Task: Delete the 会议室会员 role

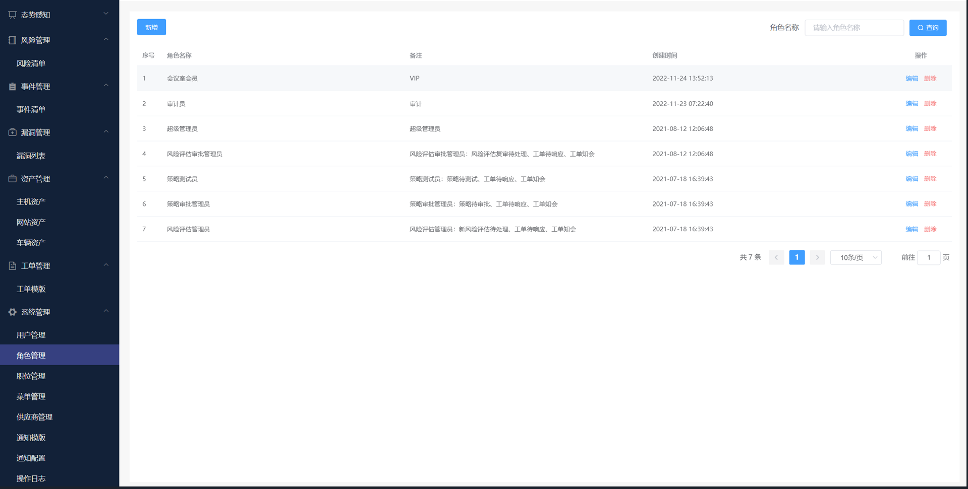Action: click(930, 78)
